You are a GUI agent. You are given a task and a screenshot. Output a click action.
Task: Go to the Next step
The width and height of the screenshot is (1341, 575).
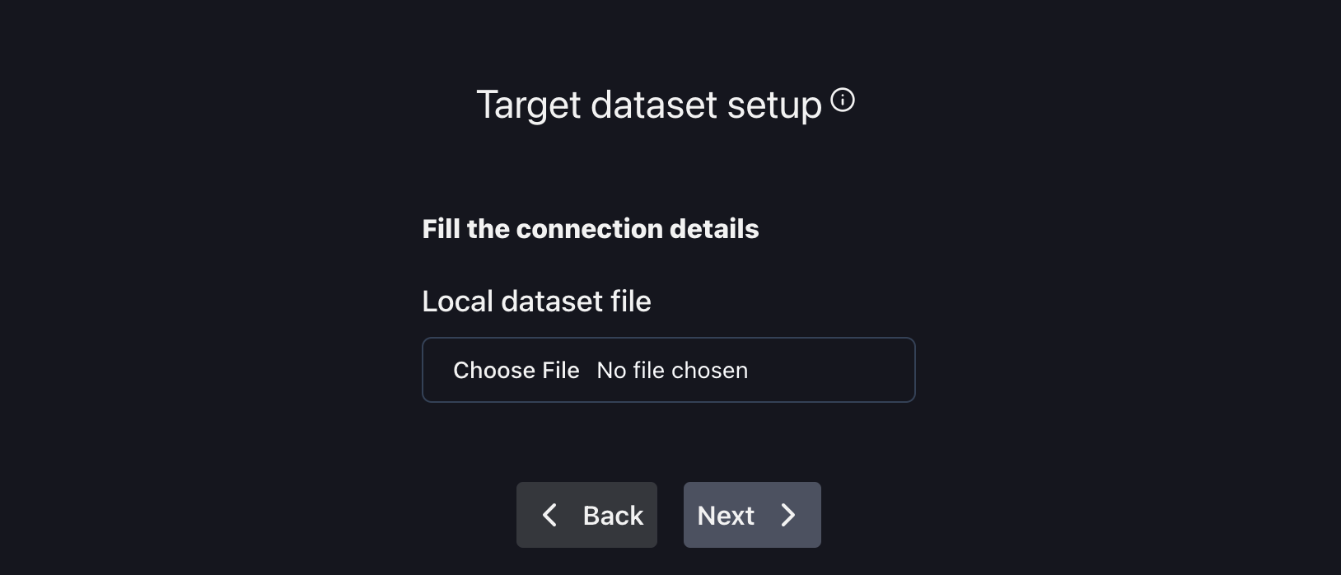pos(751,515)
